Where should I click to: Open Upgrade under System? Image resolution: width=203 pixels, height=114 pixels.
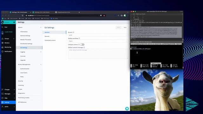coord(23,60)
